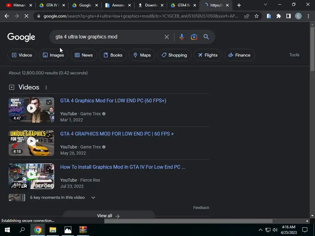Click the address bar URL
The image size is (315, 236).
[141, 16]
